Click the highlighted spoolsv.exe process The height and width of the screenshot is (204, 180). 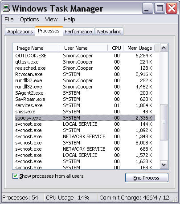pos(85,118)
